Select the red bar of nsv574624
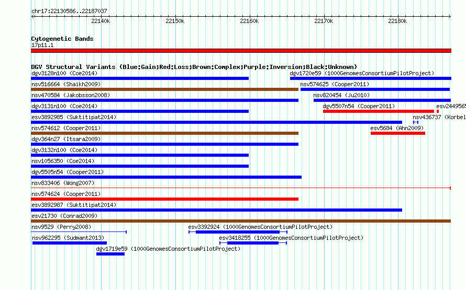 [164, 199]
